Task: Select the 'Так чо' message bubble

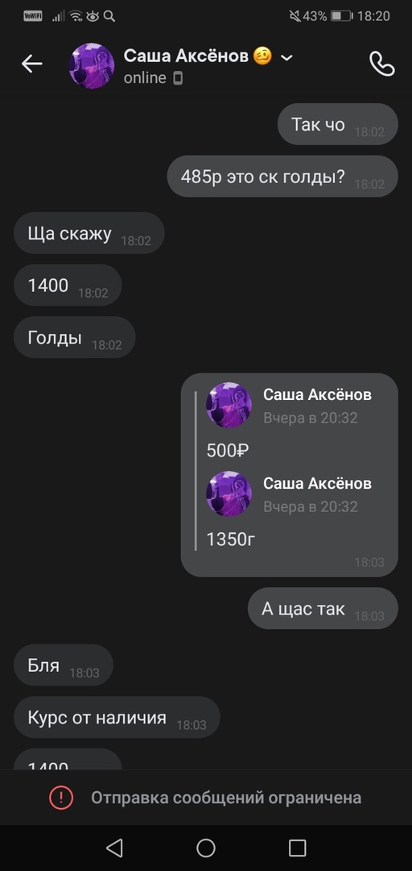Action: coord(338,124)
